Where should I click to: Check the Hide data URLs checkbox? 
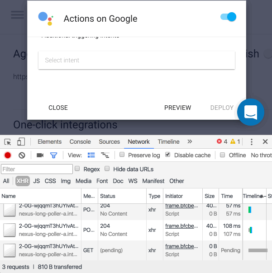(x=107, y=169)
